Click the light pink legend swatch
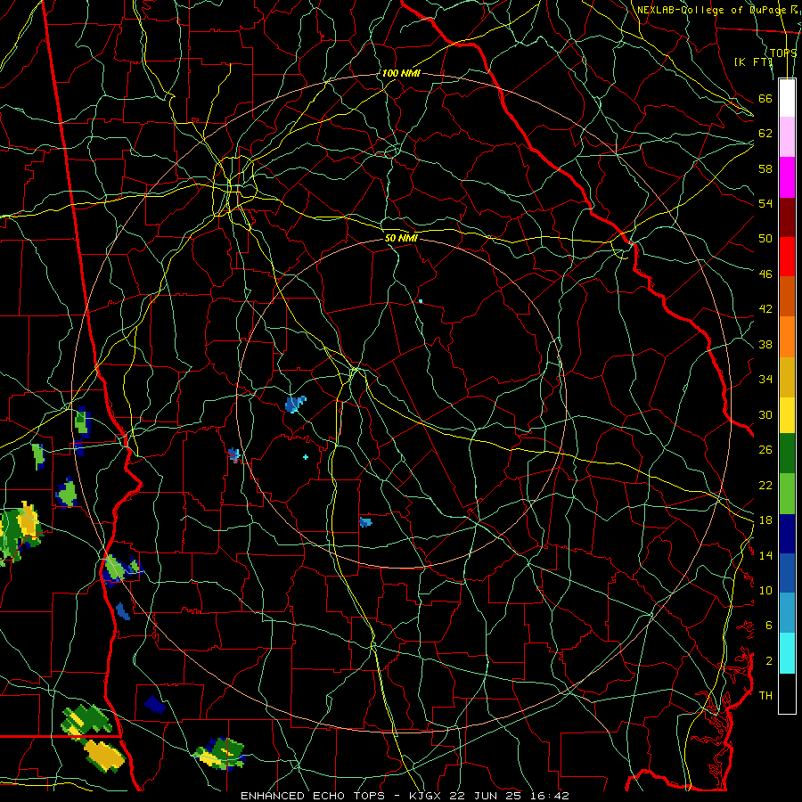The width and height of the screenshot is (802, 802). pos(787,137)
